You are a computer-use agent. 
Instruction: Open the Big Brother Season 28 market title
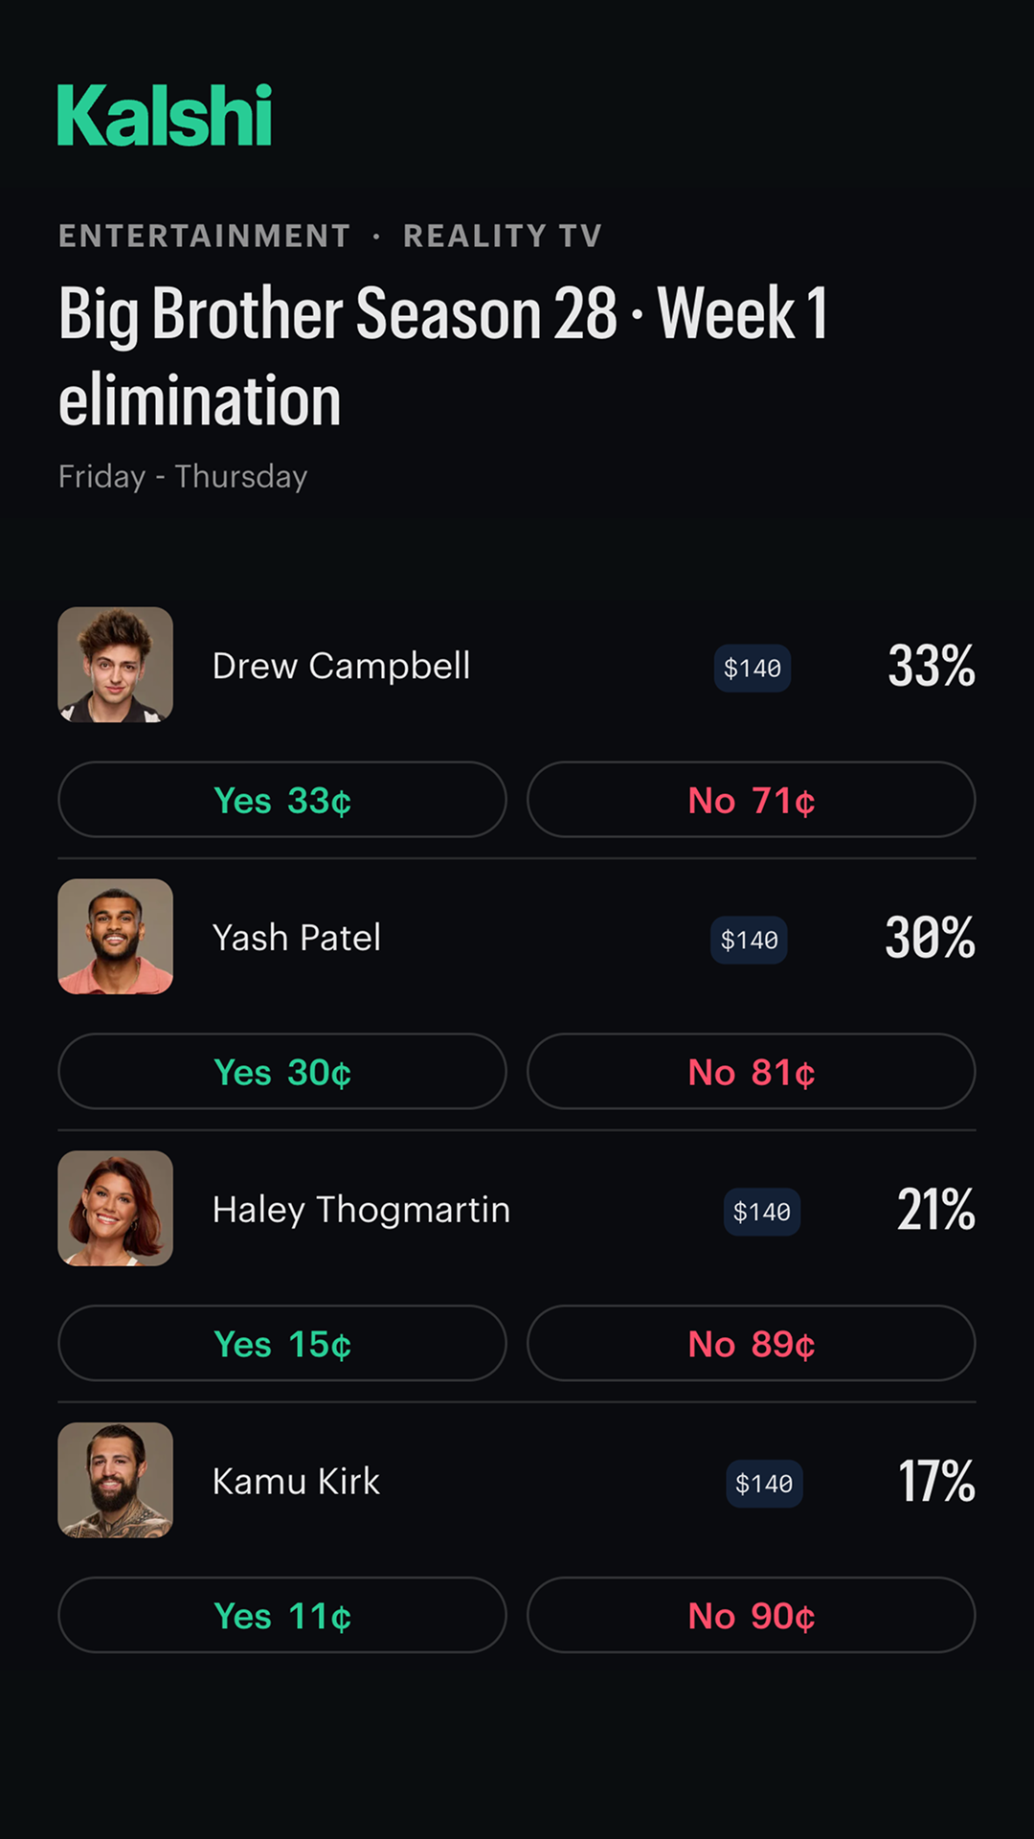(x=443, y=356)
